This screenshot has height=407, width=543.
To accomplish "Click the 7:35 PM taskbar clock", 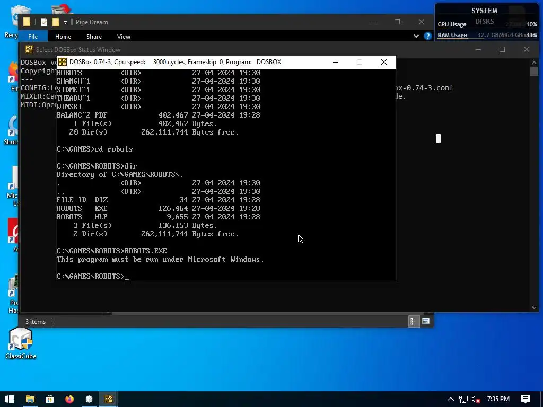I will [x=498, y=399].
